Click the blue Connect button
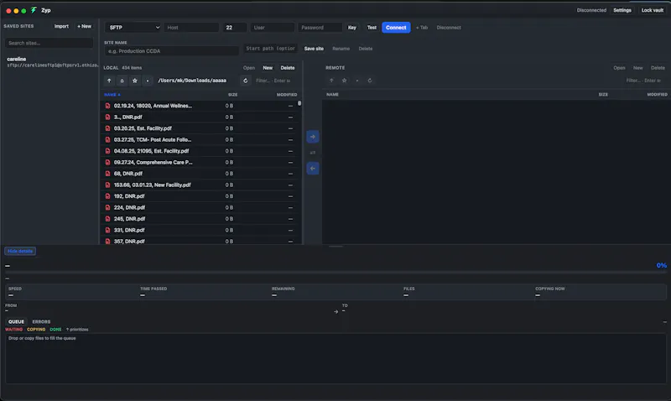 [396, 28]
